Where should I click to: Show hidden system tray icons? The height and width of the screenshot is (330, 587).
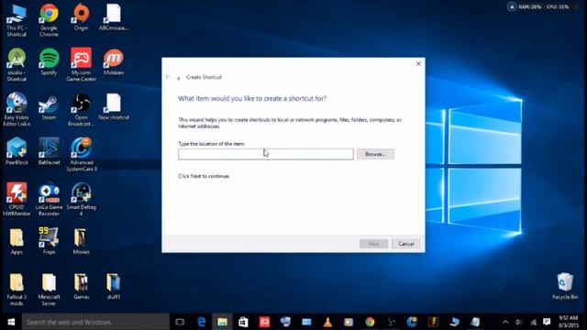[x=505, y=322]
